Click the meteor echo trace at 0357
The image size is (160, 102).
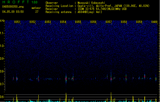[x=111, y=77]
